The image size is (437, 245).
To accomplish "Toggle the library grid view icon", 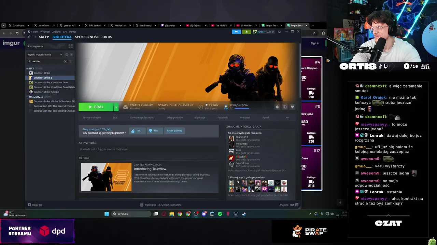I will point(71,46).
